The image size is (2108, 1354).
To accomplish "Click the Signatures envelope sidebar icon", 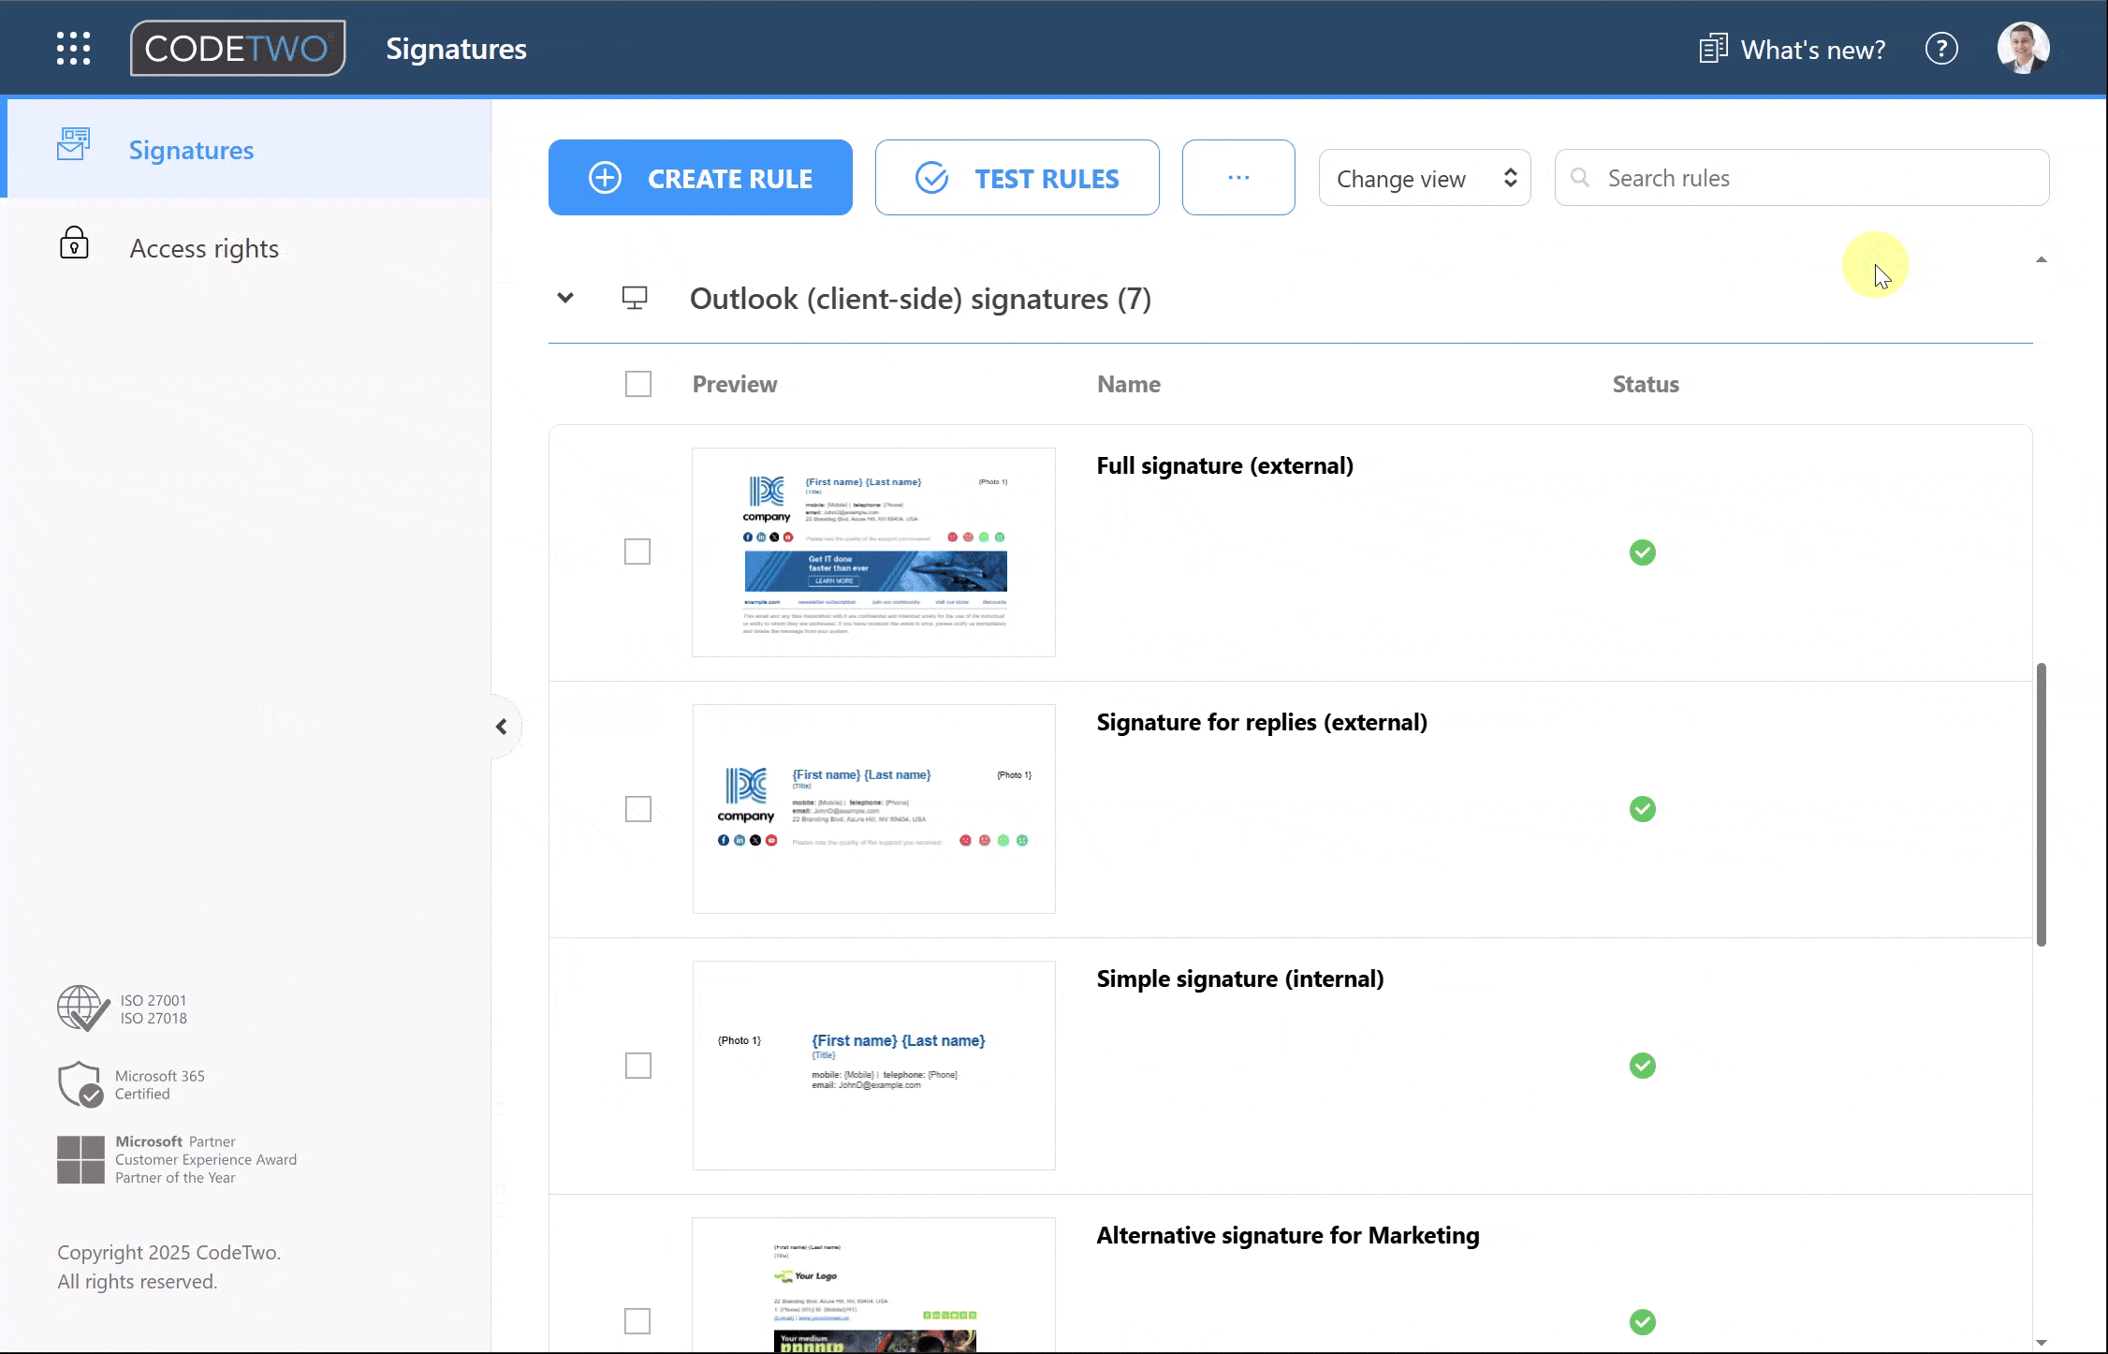I will click(73, 145).
